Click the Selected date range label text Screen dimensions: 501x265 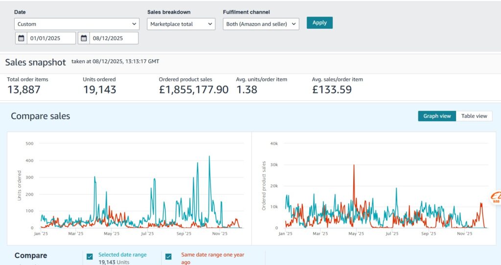[x=122, y=255]
